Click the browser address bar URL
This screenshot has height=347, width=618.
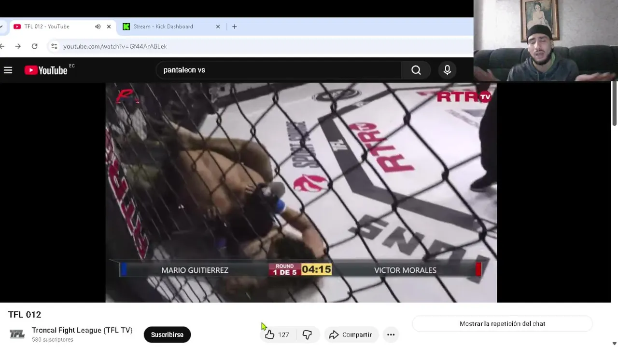pos(115,46)
